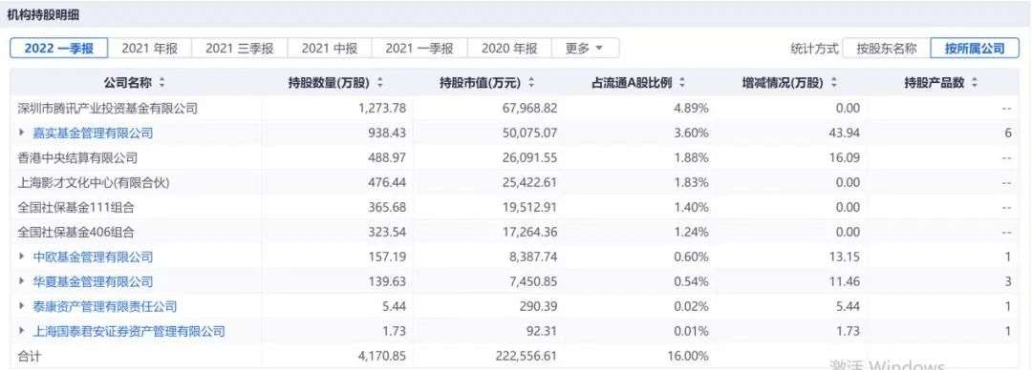
Task: Select the 2021 中报 tab
Action: click(330, 48)
